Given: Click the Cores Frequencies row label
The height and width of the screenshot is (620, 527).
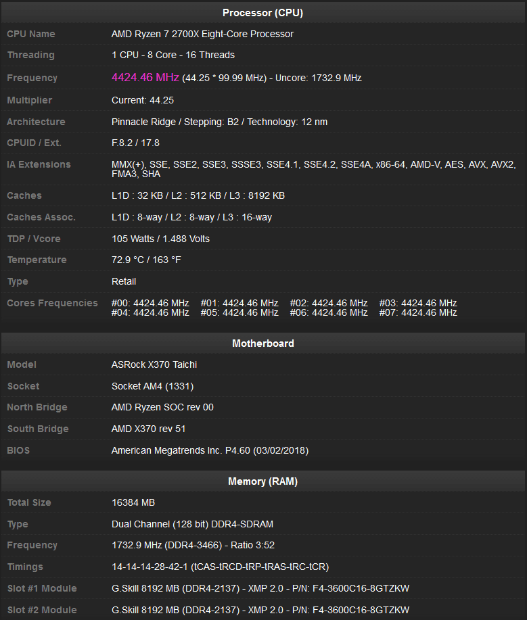Looking at the screenshot, I should click(x=52, y=303).
